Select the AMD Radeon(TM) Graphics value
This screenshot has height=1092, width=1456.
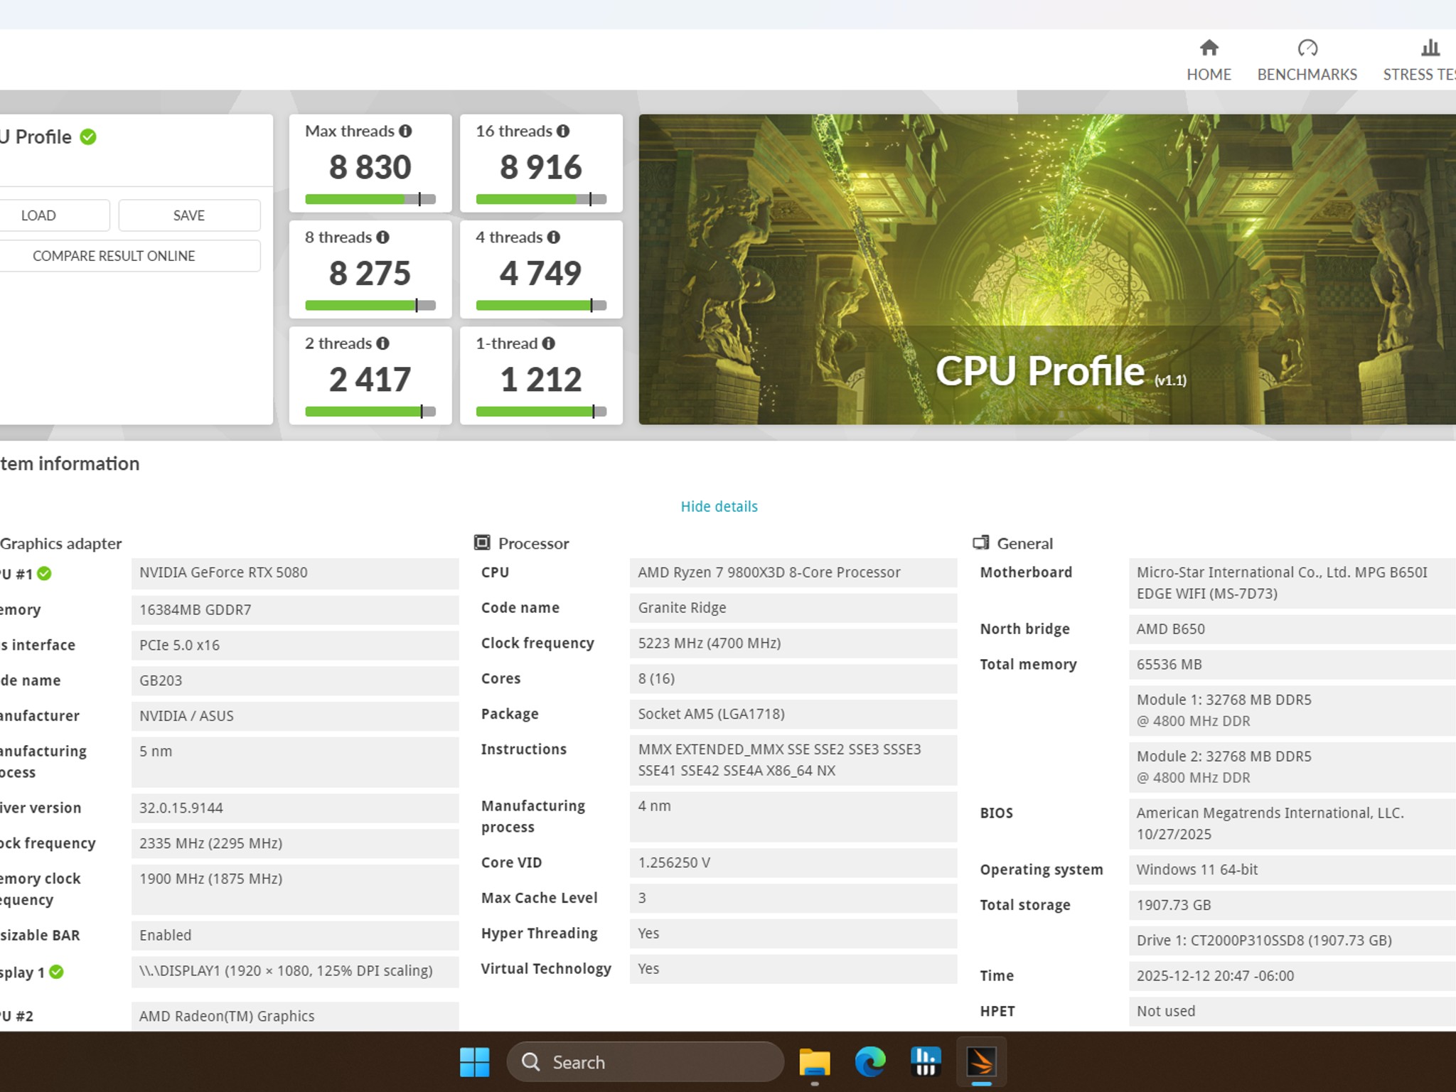coord(295,1017)
